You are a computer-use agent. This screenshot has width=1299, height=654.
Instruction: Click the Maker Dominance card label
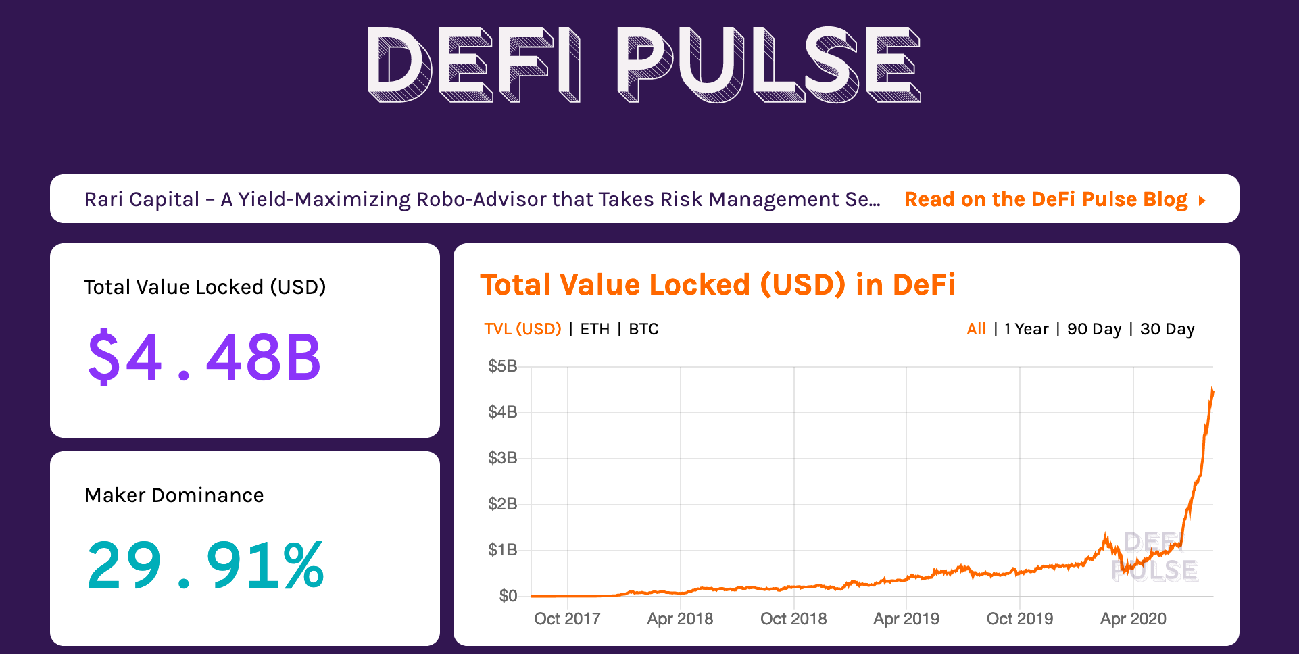(174, 495)
